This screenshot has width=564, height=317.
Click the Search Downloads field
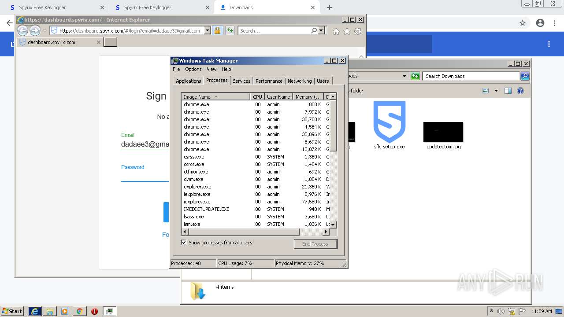[x=471, y=76]
